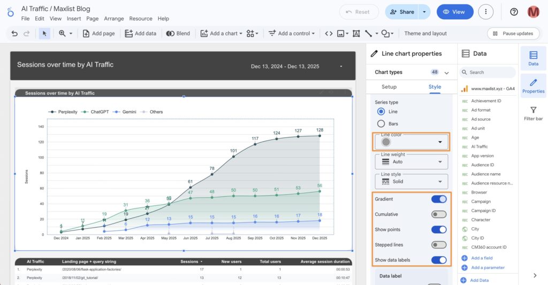Click the Looker Studio logo icon
548x285 pixels.
[x=11, y=12]
